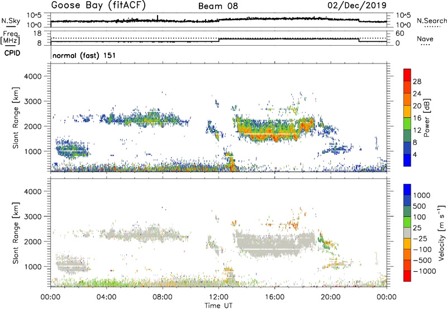Viewport: 447px width, 309px height.
Task: Click the "N.Search" legend label
Action: pos(431,21)
